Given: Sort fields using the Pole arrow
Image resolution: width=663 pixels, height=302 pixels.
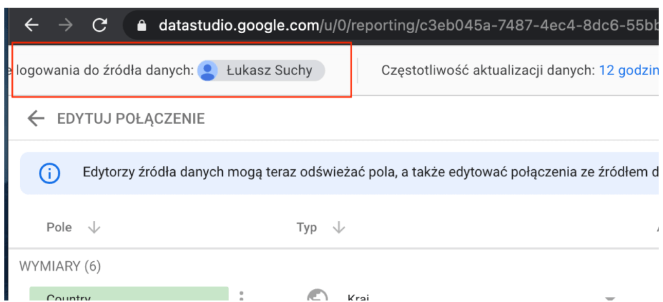Looking at the screenshot, I should click(x=94, y=227).
